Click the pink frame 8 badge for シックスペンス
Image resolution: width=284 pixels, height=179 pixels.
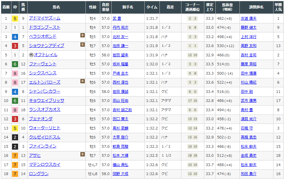coord(15,73)
